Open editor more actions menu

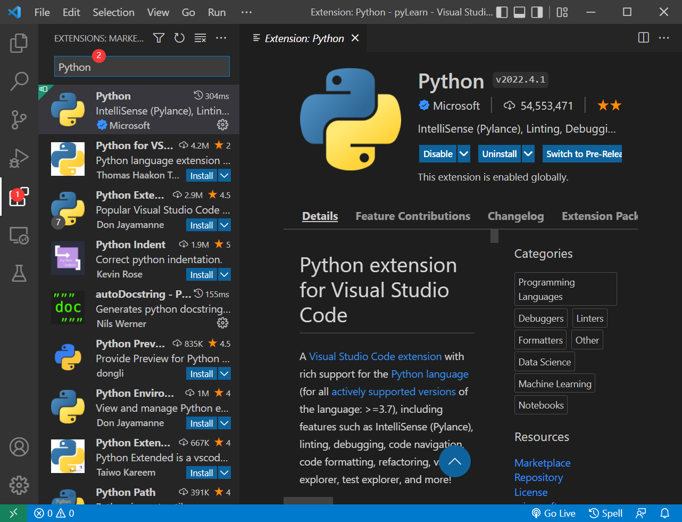tap(664, 38)
